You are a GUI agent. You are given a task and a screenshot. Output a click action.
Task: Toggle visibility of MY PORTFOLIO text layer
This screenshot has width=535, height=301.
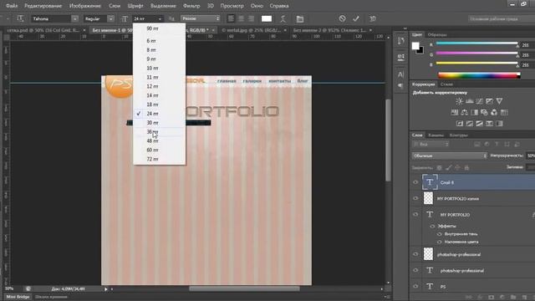point(415,214)
